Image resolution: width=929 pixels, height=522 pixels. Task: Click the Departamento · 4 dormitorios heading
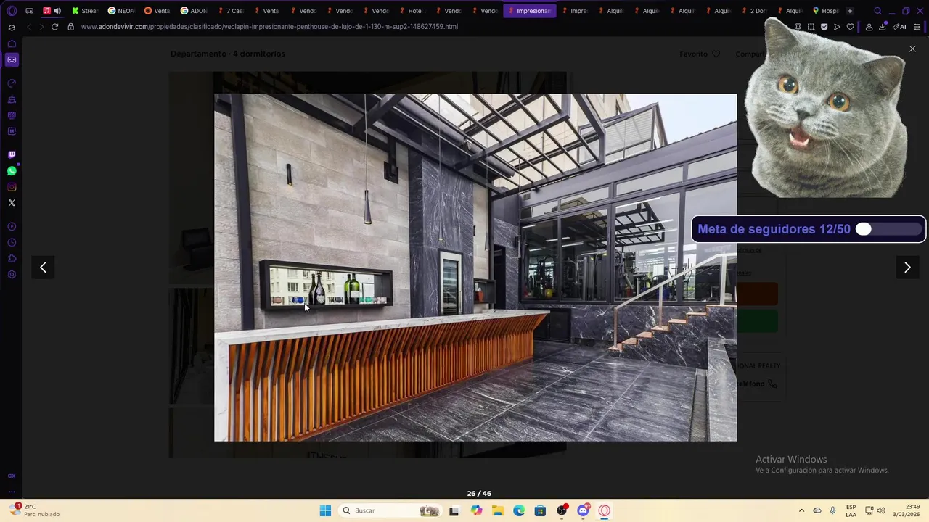pos(227,54)
